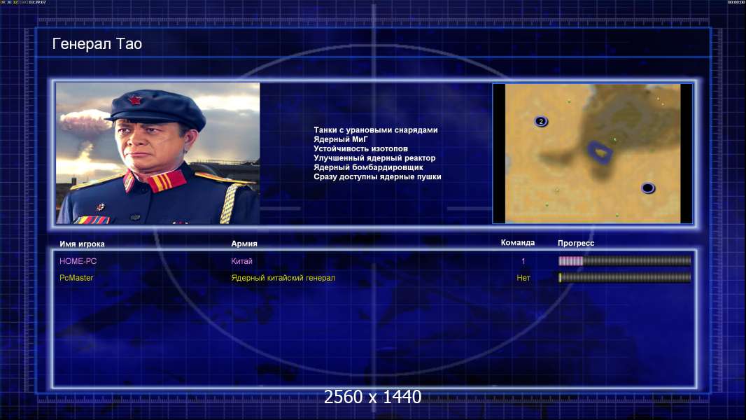Image resolution: width=746 pixels, height=420 pixels.
Task: Click 'Устойчивость изотопов' line
Action: 360,148
